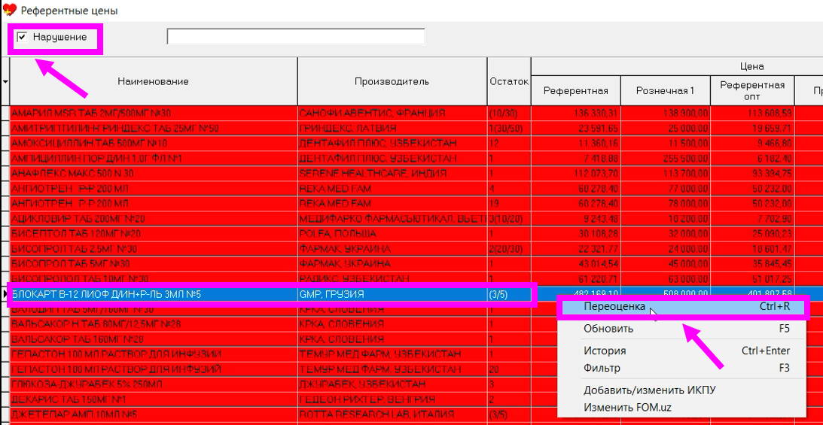Click reference price 9 243,48 cell
This screenshot has height=425, width=823.
[x=576, y=219]
